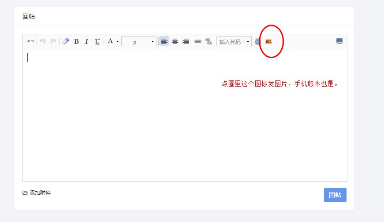Clear formatting with the eraser icon
The width and height of the screenshot is (384, 222).
[66, 41]
